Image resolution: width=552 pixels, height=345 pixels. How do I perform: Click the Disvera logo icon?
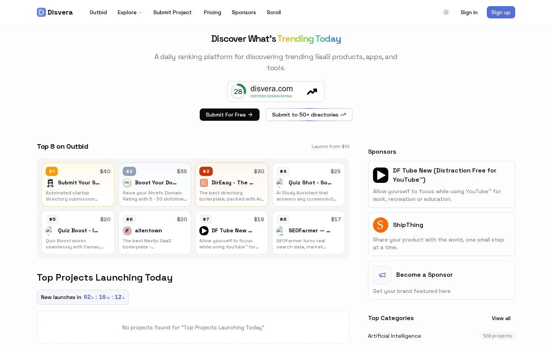coord(41,12)
